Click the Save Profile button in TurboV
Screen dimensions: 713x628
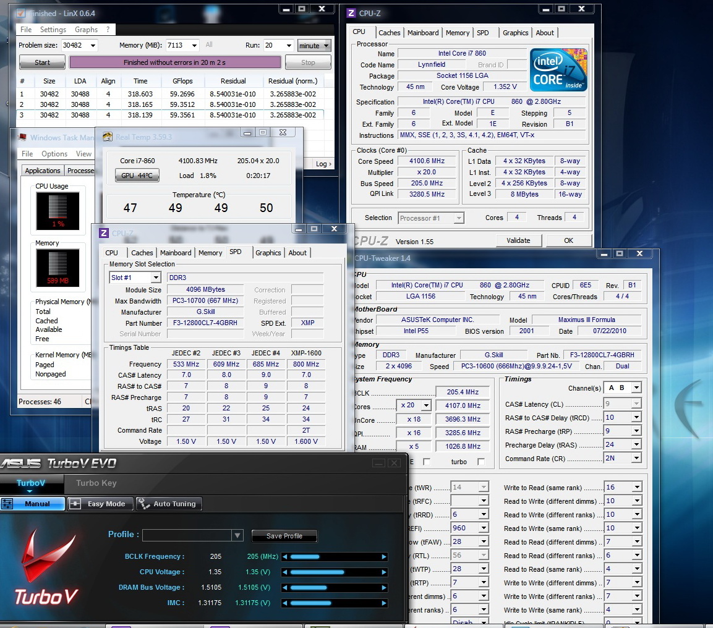click(284, 536)
